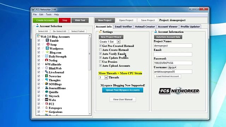The height and width of the screenshot is (127, 226).
Task: Open the File menu
Action: pyautogui.click(x=35, y=14)
